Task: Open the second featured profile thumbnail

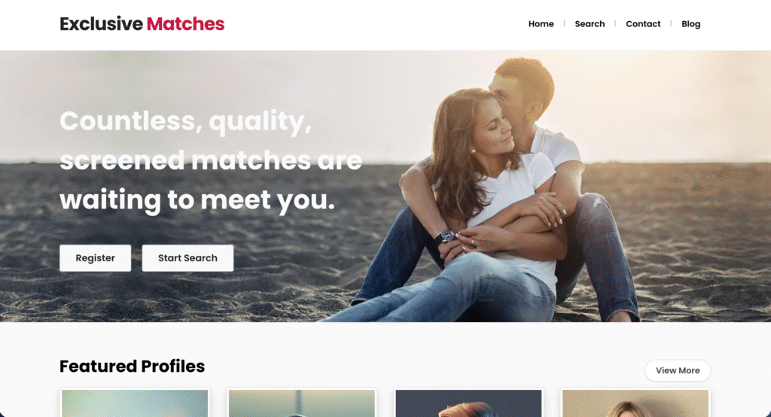Action: [x=301, y=403]
